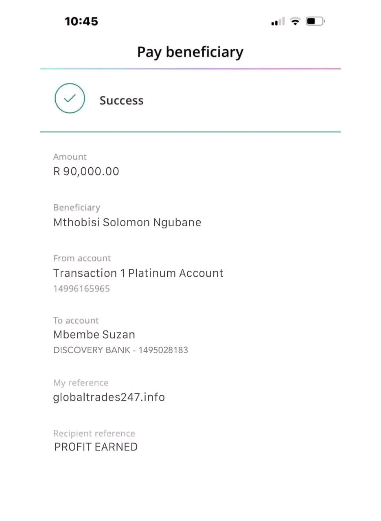Select Transaction 1 Platinum Account text

point(138,273)
